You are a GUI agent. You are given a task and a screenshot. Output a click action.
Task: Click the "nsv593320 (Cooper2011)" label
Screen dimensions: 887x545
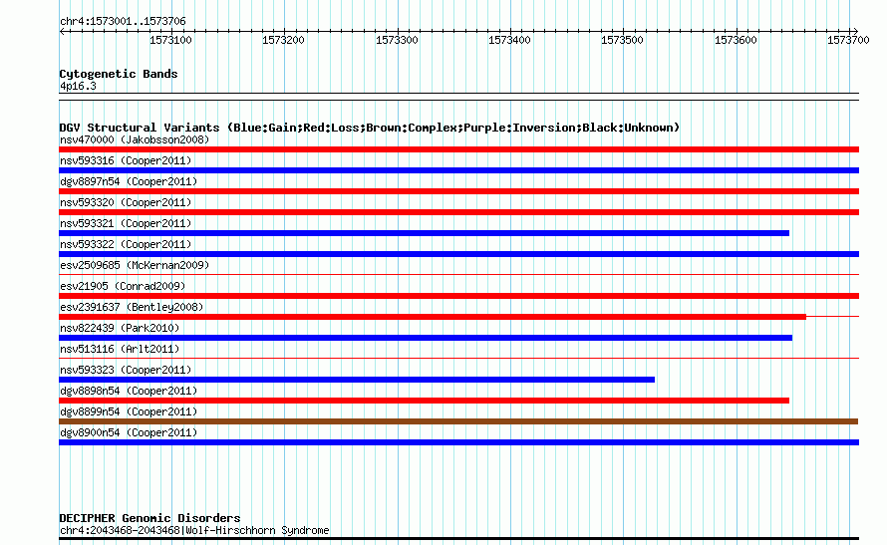(126, 202)
